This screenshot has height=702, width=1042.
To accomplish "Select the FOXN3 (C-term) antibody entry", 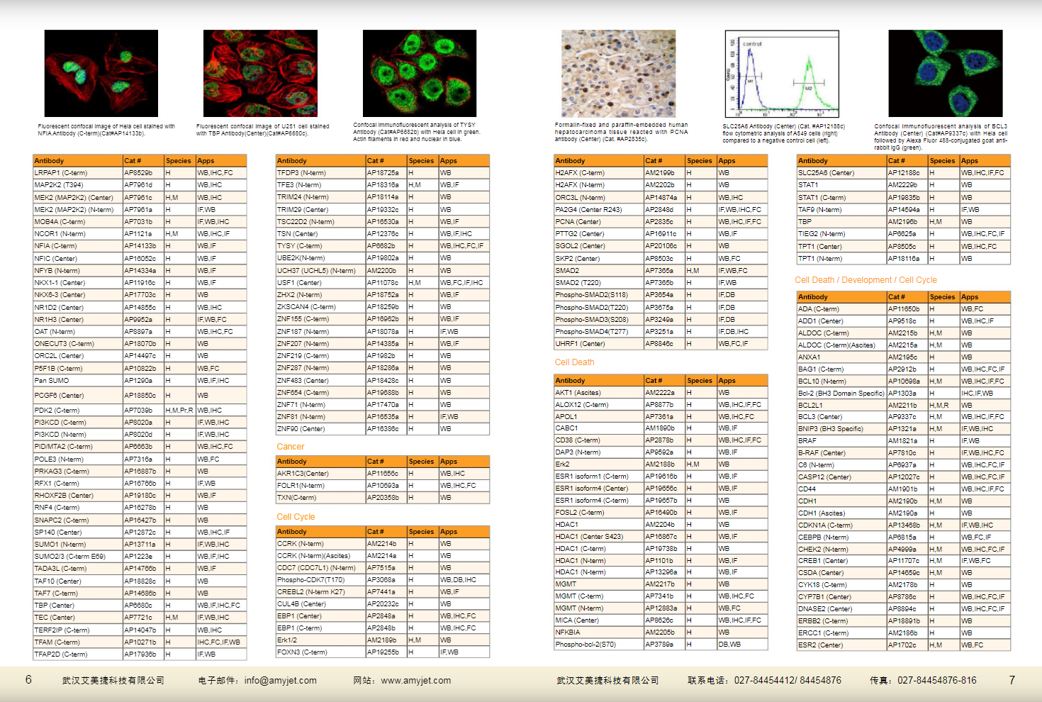I will tap(302, 652).
